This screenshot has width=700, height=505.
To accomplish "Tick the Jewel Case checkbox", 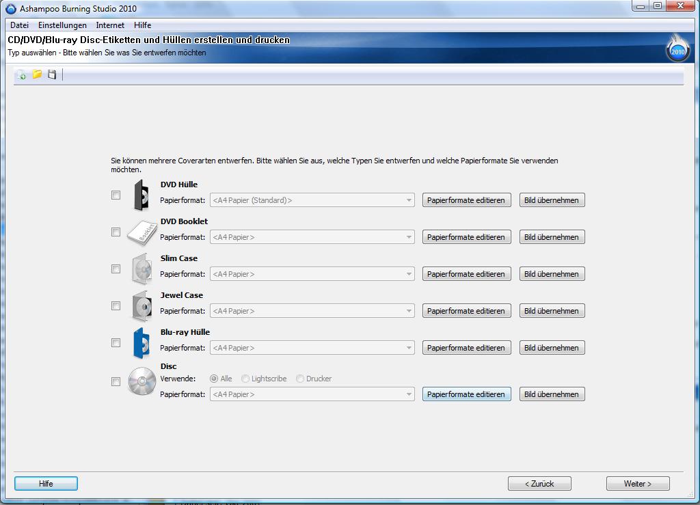I will tap(116, 305).
